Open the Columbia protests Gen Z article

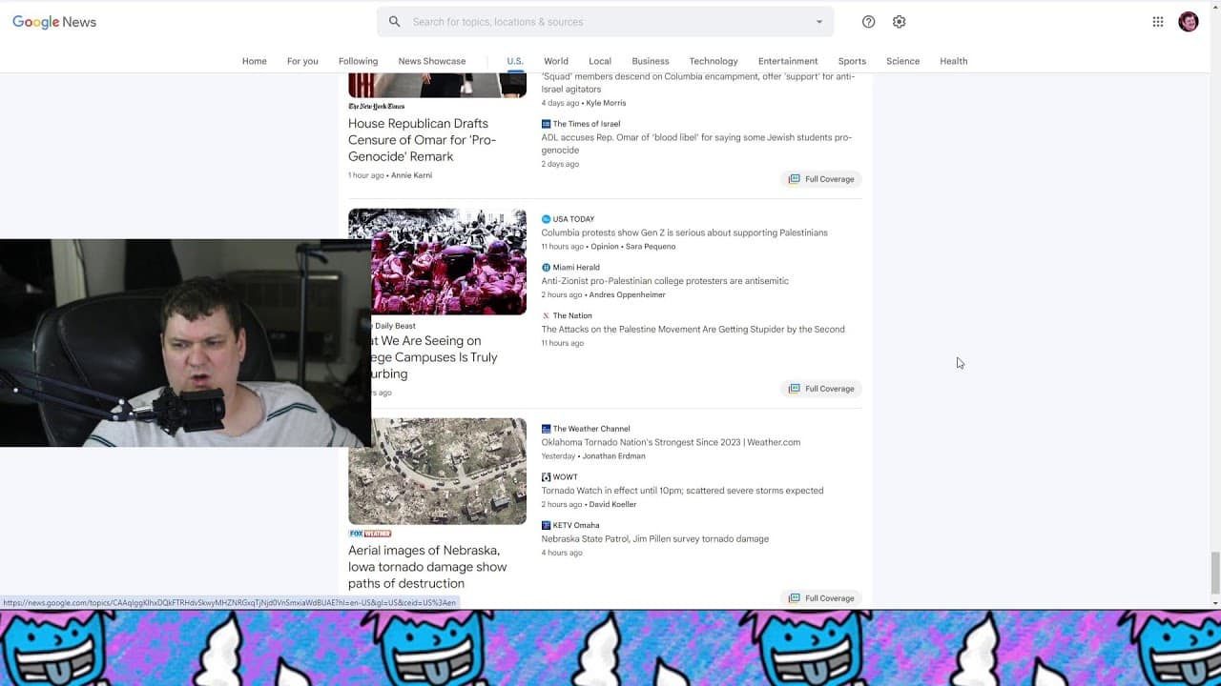point(684,232)
